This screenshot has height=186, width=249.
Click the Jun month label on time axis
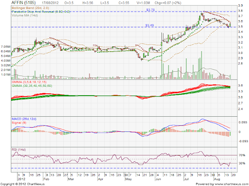[158, 179]
